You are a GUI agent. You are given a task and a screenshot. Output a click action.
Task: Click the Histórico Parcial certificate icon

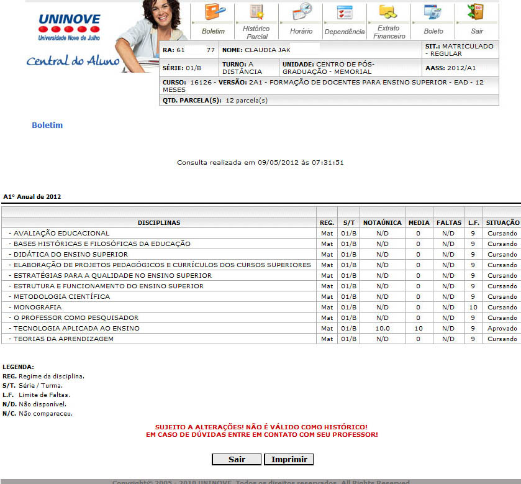point(257,11)
